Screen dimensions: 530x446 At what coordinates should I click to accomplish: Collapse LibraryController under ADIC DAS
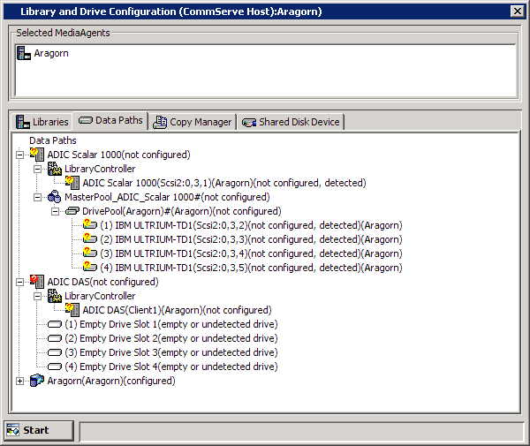[37, 297]
